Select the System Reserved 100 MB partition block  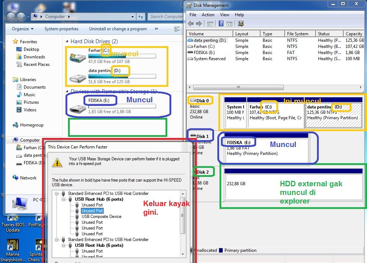235,113
